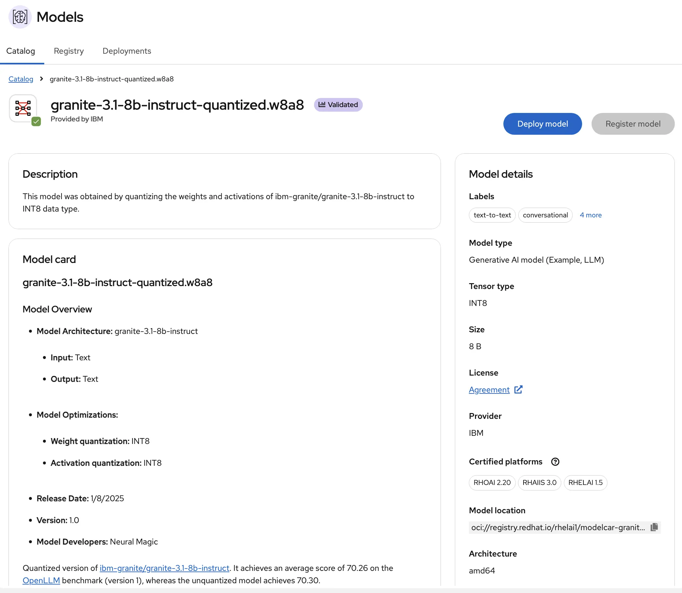Click the granite model logo icon
Image resolution: width=682 pixels, height=593 pixels.
click(23, 108)
